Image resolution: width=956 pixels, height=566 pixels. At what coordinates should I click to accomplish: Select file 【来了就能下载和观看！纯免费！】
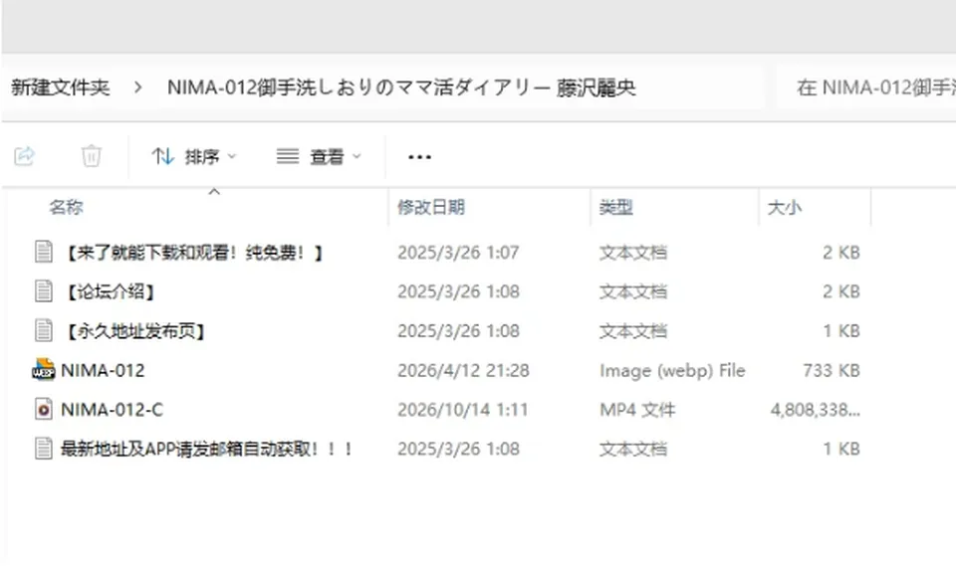click(x=194, y=253)
